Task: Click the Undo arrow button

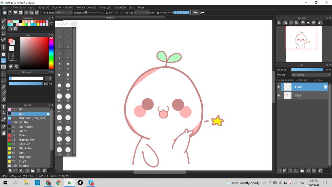Action: (195, 12)
